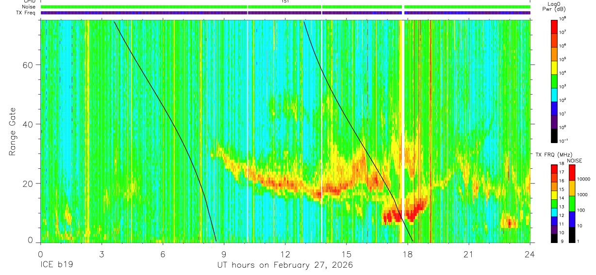Click the Range Gate tick label '20'
The width and height of the screenshot is (596, 275).
pos(28,183)
